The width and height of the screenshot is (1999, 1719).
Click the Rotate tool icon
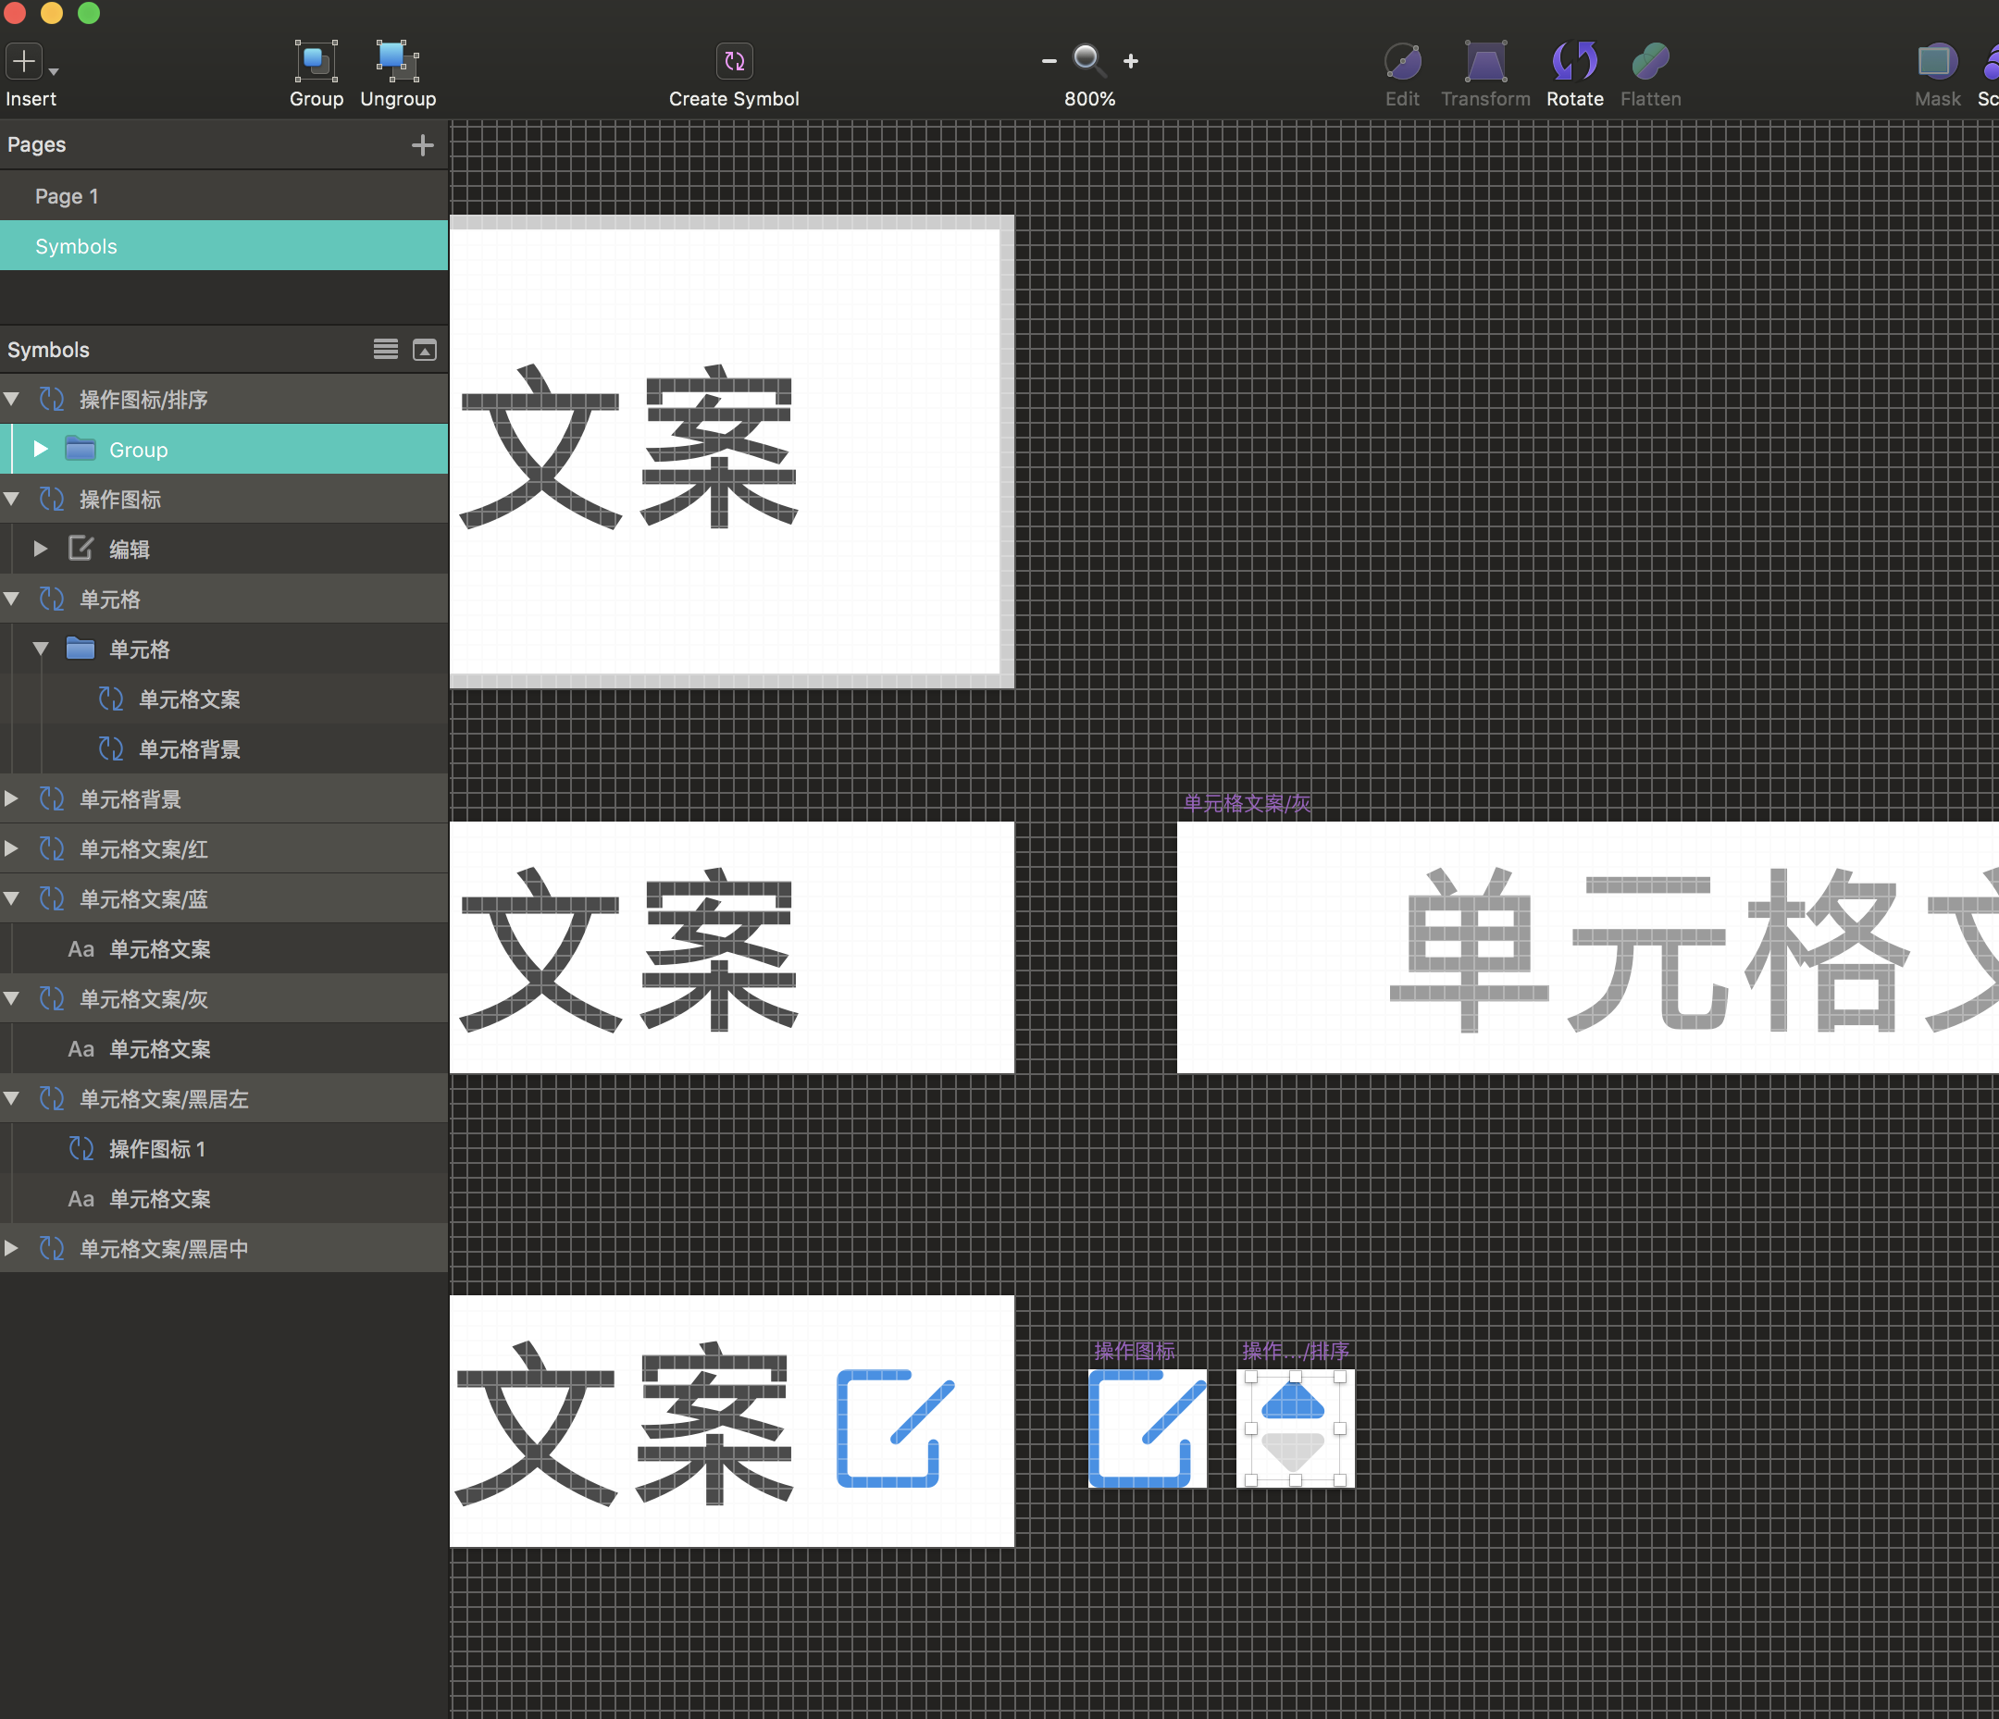pos(1573,62)
